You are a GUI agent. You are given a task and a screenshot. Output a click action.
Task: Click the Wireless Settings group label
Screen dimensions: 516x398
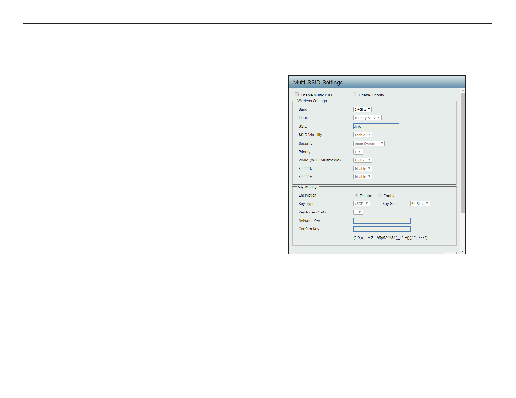point(312,101)
